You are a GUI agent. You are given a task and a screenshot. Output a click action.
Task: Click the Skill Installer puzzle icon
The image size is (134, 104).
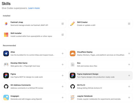click(6, 35)
